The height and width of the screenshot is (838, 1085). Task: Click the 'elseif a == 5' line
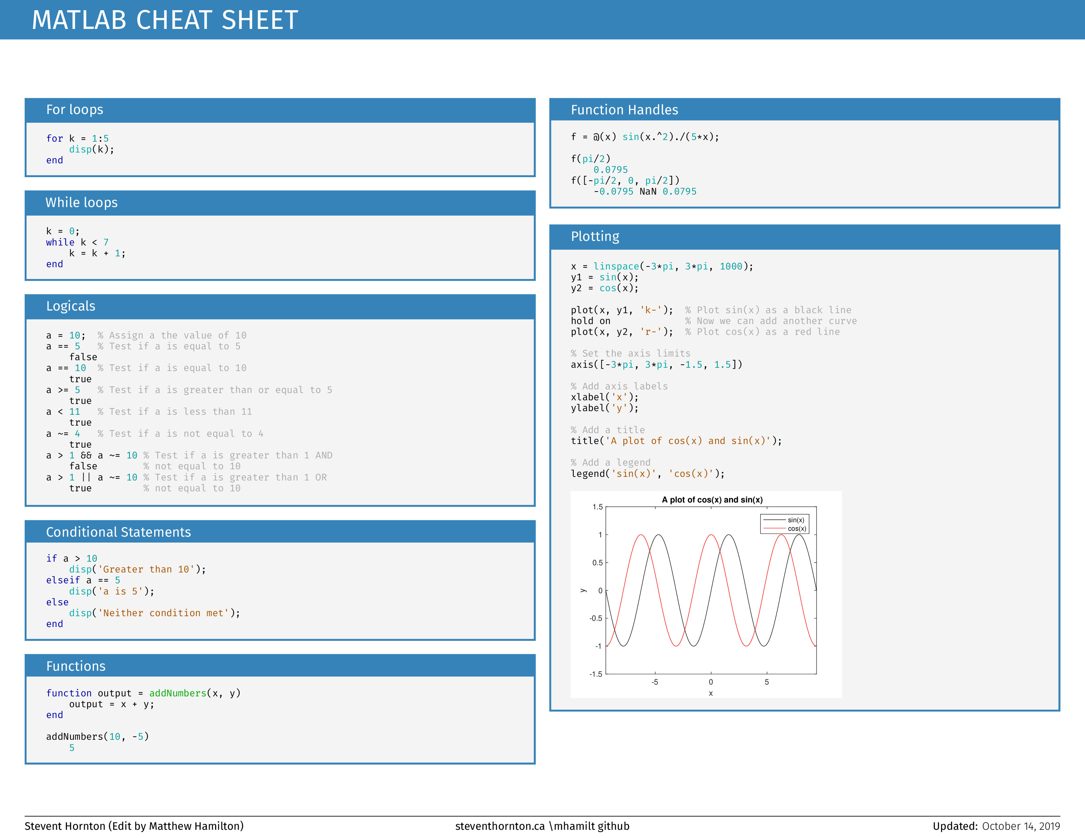coord(84,580)
